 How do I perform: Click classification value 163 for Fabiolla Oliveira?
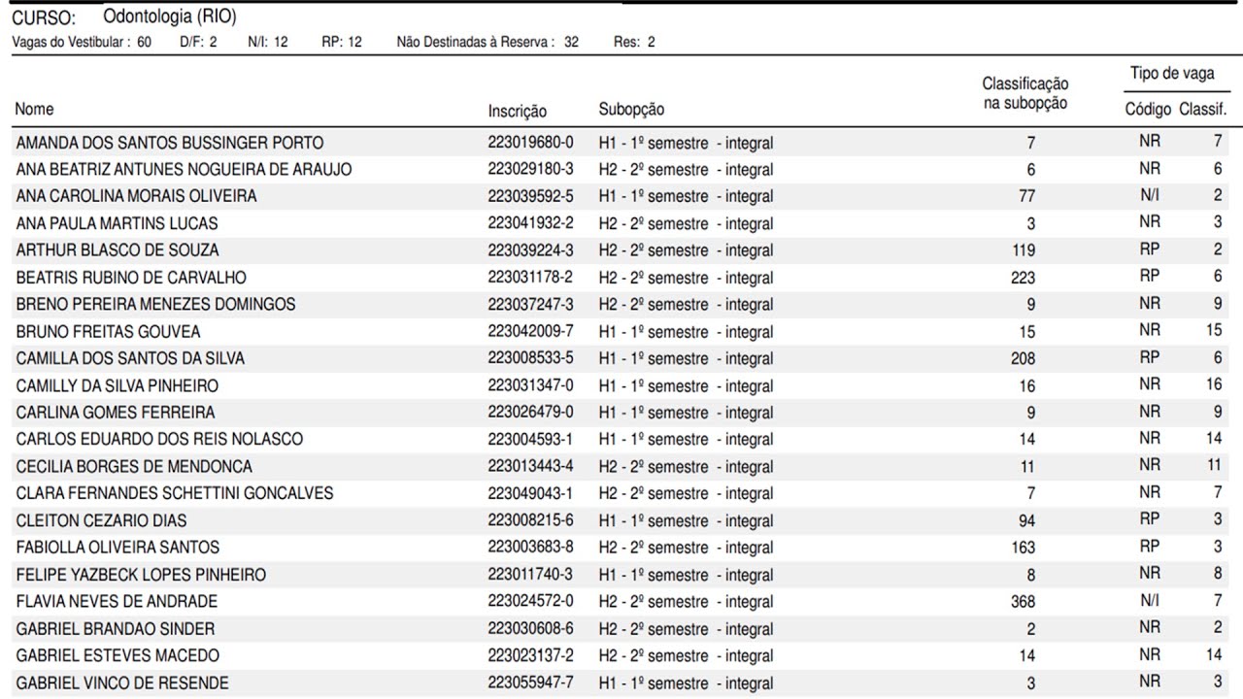pyautogui.click(x=1024, y=548)
